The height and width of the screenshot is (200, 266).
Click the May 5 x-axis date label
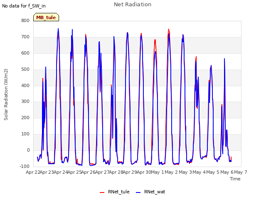(x=213, y=172)
